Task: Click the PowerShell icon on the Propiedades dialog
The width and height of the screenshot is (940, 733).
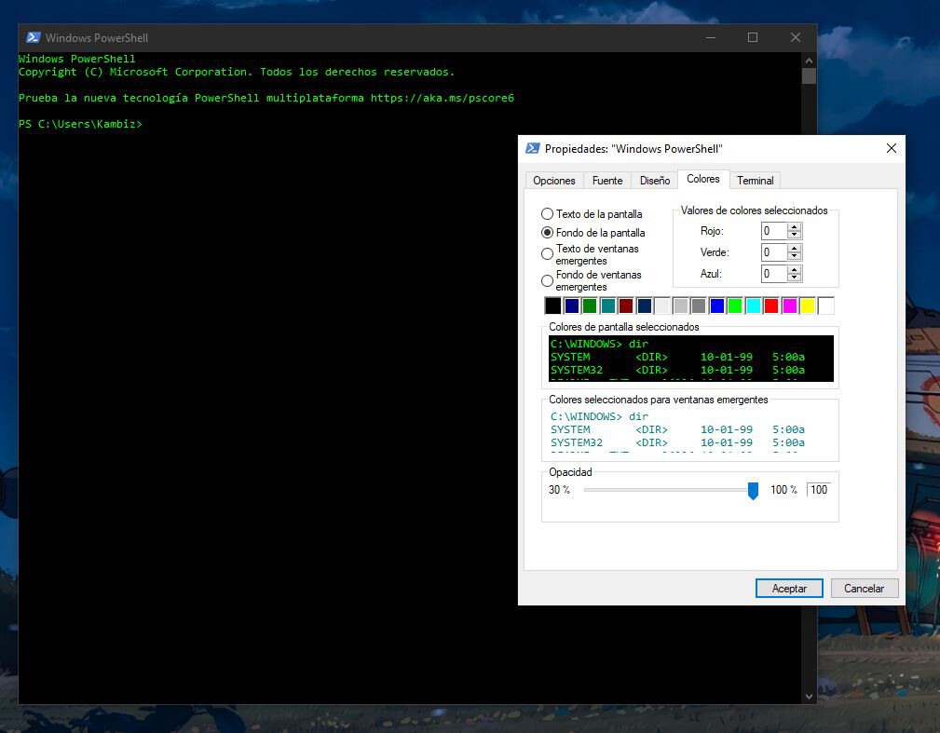Action: tap(532, 148)
